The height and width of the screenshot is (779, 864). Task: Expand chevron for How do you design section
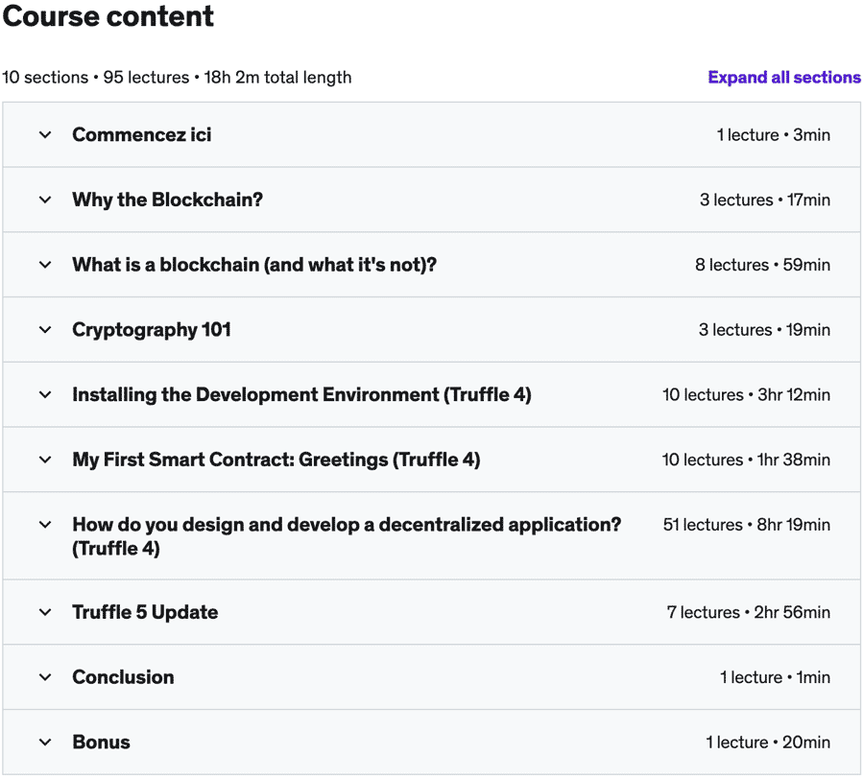45,525
